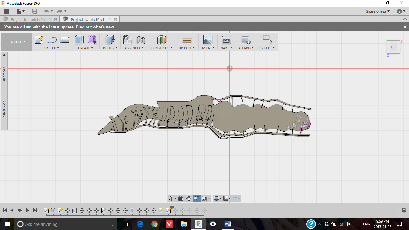Dismiss the update notification bar

[405, 27]
